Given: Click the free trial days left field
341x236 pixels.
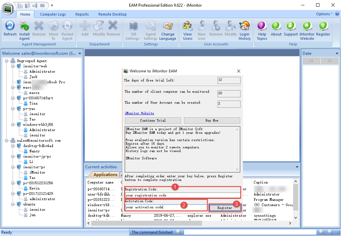Looking at the screenshot, I should click(x=229, y=80).
